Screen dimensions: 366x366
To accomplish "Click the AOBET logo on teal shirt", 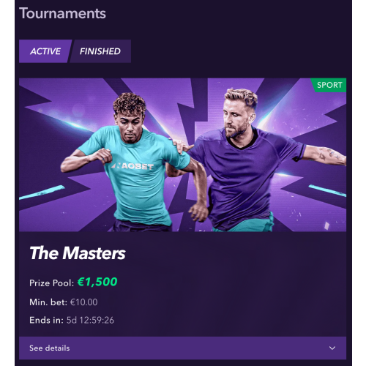I will [132, 166].
